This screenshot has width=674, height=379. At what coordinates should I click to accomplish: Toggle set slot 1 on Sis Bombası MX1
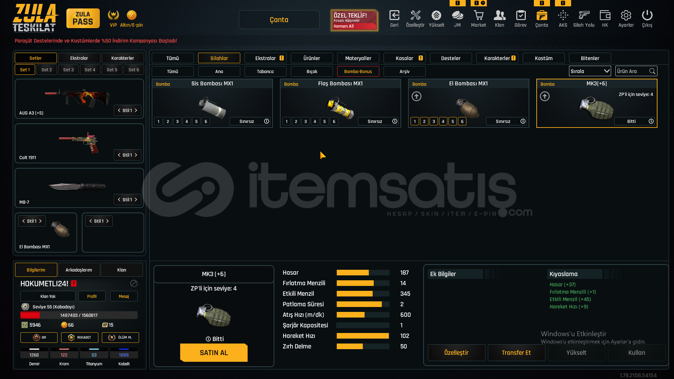coord(158,122)
